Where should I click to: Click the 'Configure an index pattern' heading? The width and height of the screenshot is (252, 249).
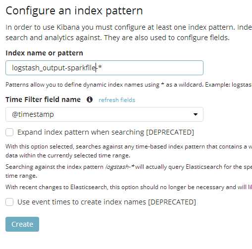74,11
